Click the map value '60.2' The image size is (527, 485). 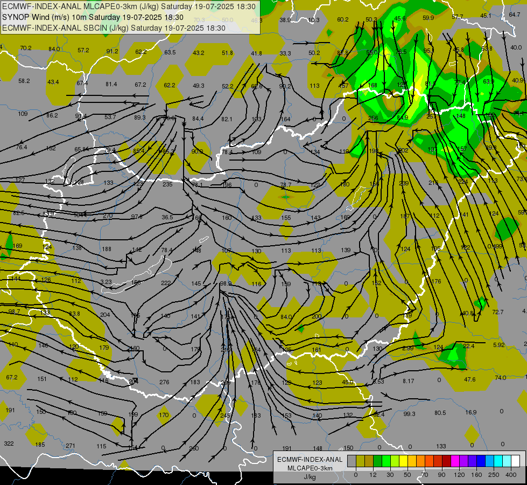(343, 19)
